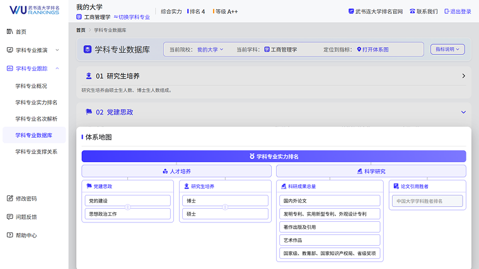Select the 国内外论文 indicator box
479x269 pixels.
(330, 200)
